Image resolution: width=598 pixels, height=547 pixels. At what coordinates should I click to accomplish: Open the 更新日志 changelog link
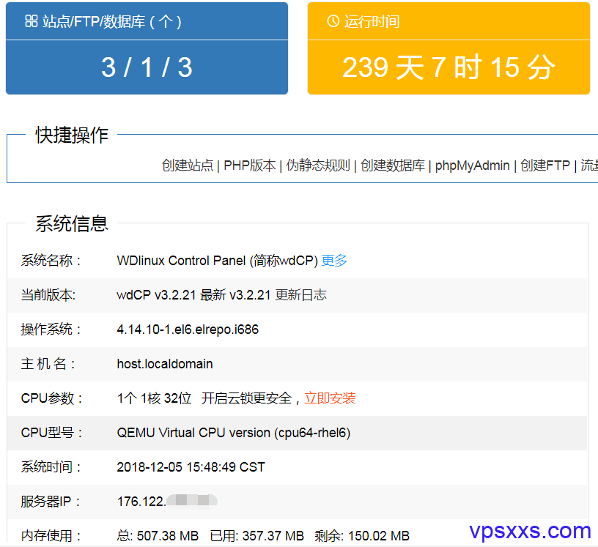(x=301, y=295)
